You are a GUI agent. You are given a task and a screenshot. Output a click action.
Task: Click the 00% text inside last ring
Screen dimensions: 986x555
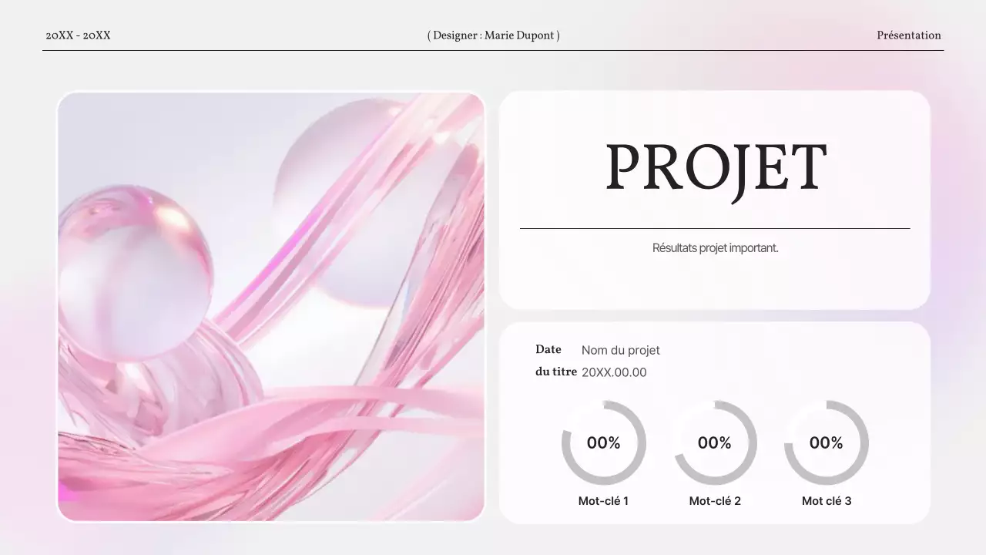[826, 443]
